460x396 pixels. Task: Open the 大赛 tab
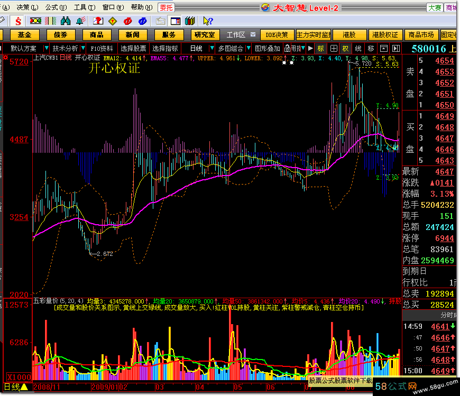click(435, 7)
